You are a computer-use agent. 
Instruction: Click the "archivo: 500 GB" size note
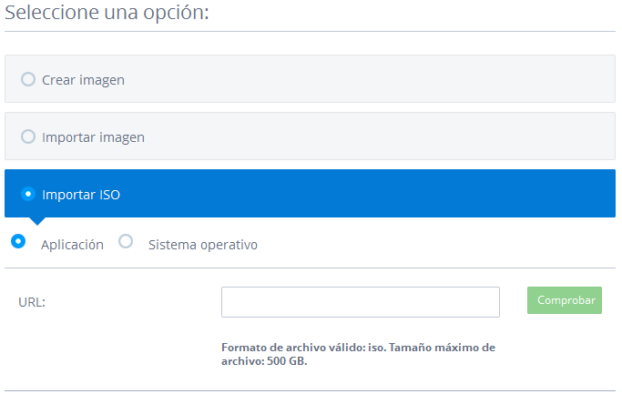[x=264, y=361]
